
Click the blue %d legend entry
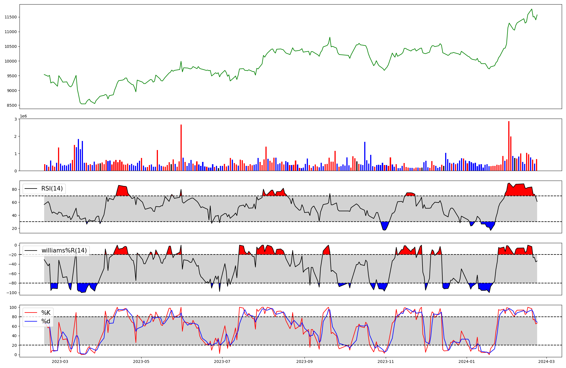pos(46,321)
